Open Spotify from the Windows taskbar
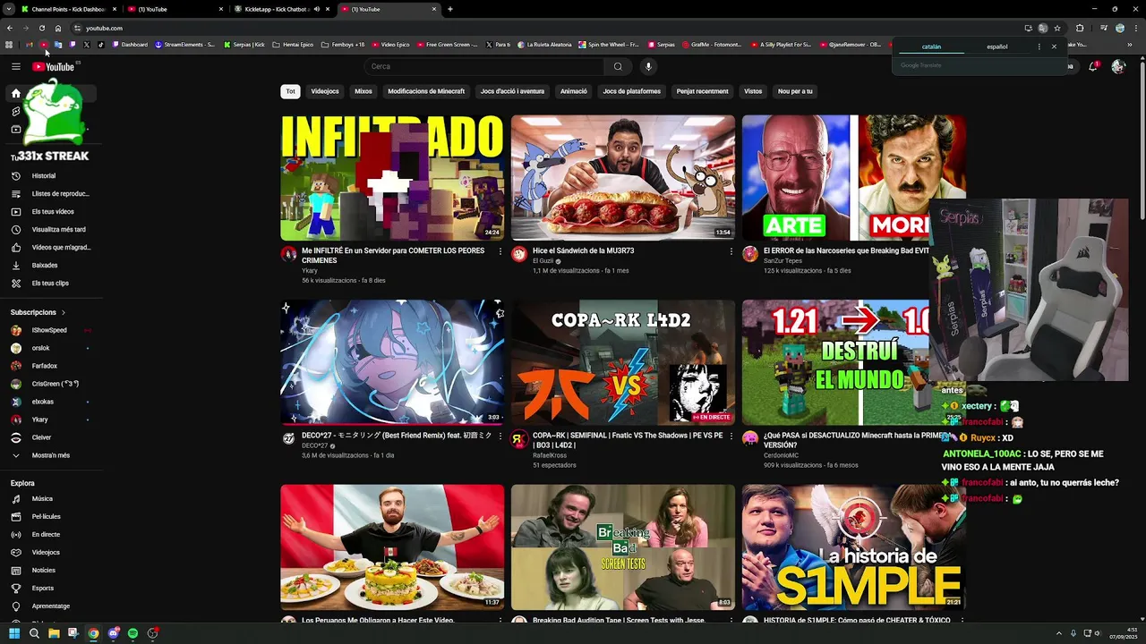Image resolution: width=1146 pixels, height=644 pixels. [133, 633]
